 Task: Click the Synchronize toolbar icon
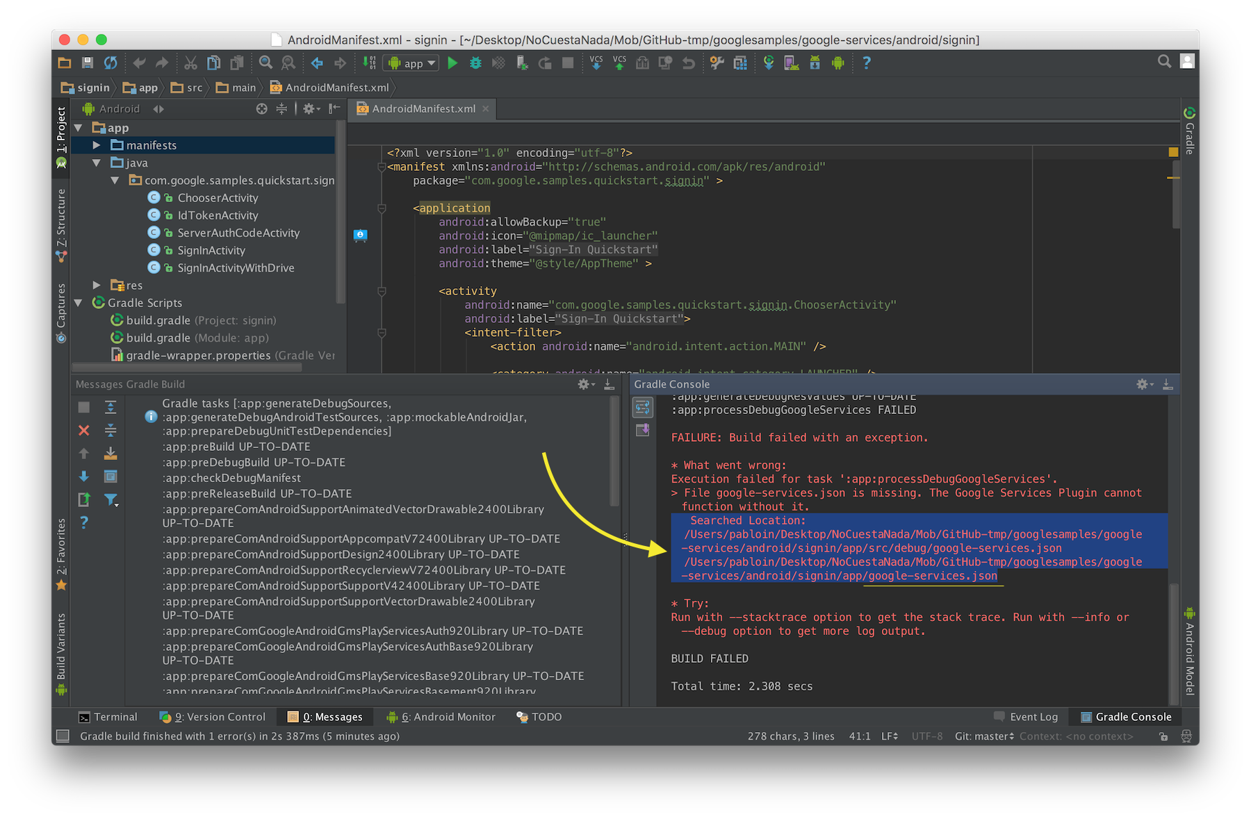(x=111, y=63)
